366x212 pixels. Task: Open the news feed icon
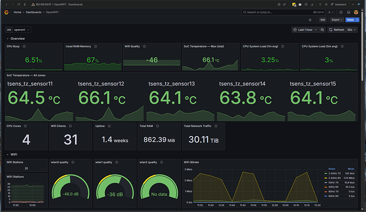tap(348, 12)
